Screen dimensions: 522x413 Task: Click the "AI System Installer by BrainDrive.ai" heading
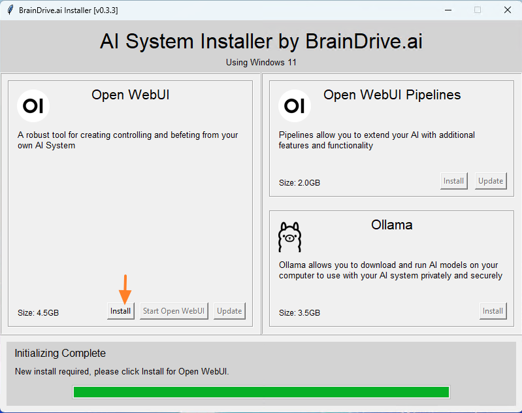261,41
